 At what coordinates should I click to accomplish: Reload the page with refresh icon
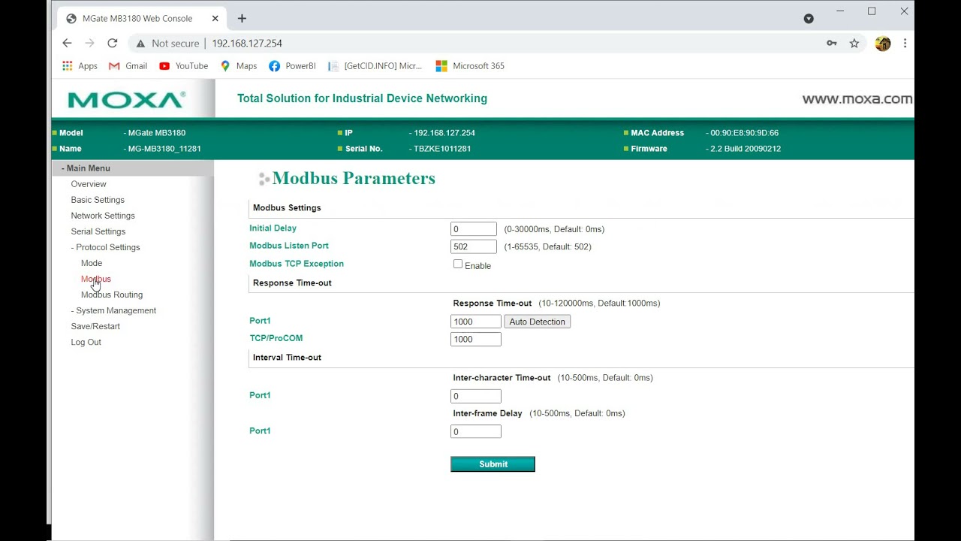point(112,44)
